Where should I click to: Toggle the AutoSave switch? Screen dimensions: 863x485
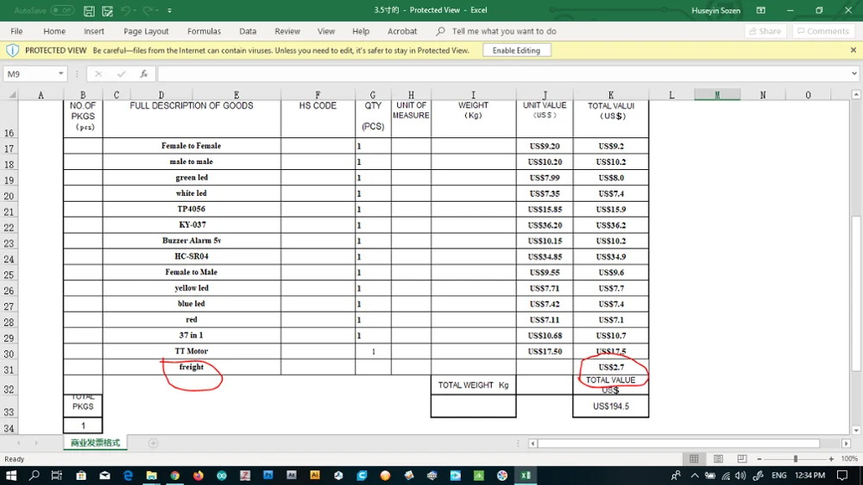coord(62,10)
